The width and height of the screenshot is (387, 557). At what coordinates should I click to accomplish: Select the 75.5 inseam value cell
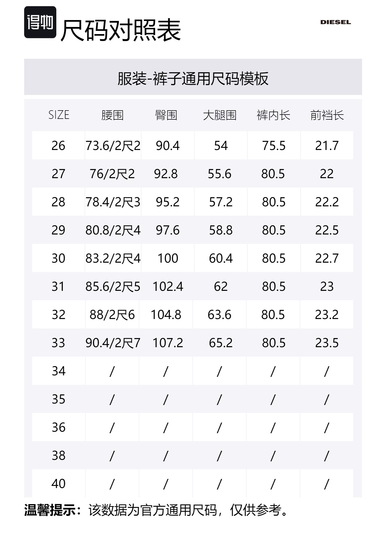pyautogui.click(x=274, y=146)
